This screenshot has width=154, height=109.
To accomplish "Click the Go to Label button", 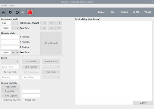I will tap(31, 61).
